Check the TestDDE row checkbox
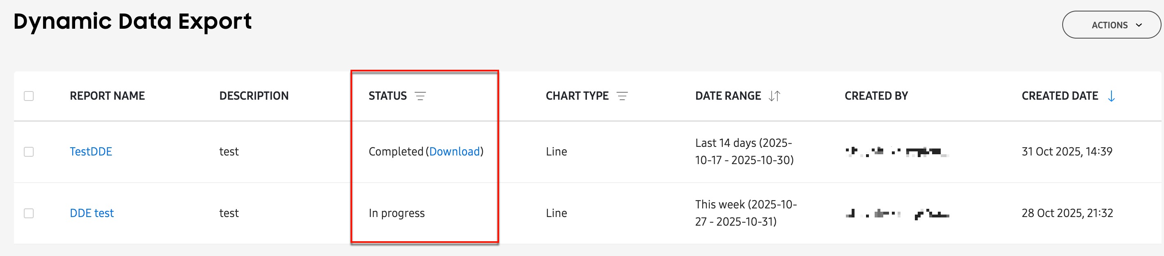The image size is (1164, 256). pos(30,152)
